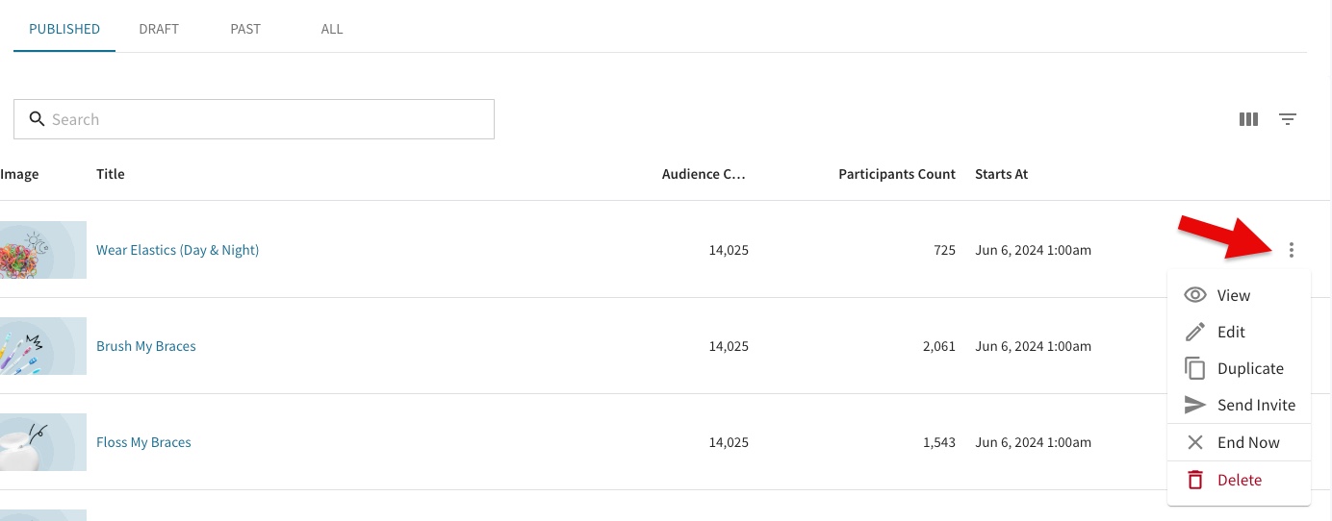1332x521 pixels.
Task: Click the eye icon beside View
Action: click(1195, 295)
